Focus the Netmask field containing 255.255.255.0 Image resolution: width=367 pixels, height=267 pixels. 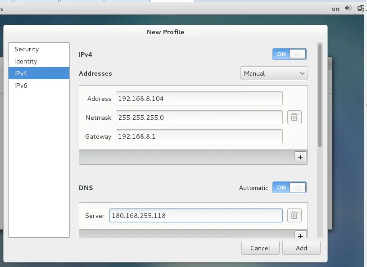tap(199, 118)
